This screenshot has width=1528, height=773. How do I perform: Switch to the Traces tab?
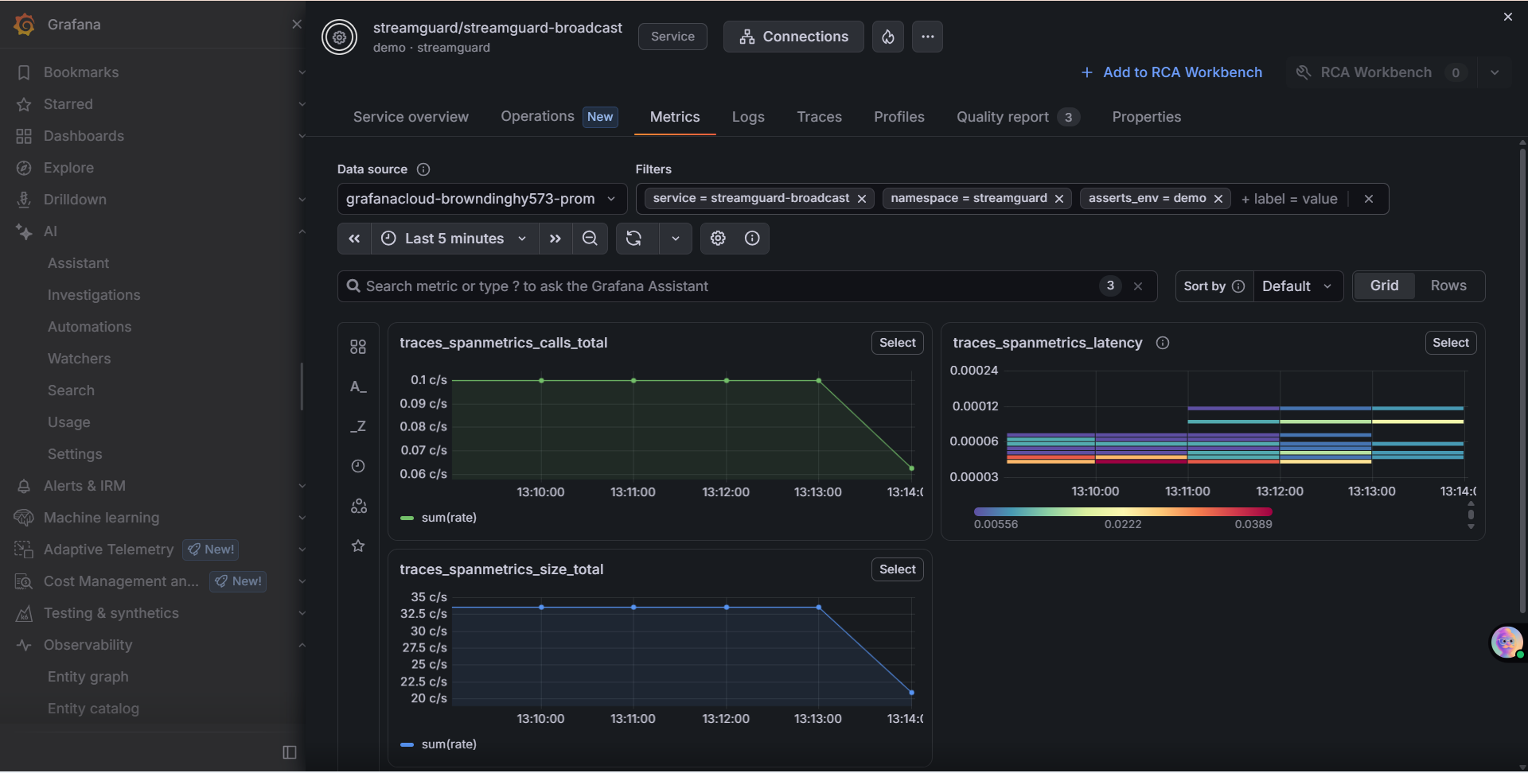819,117
